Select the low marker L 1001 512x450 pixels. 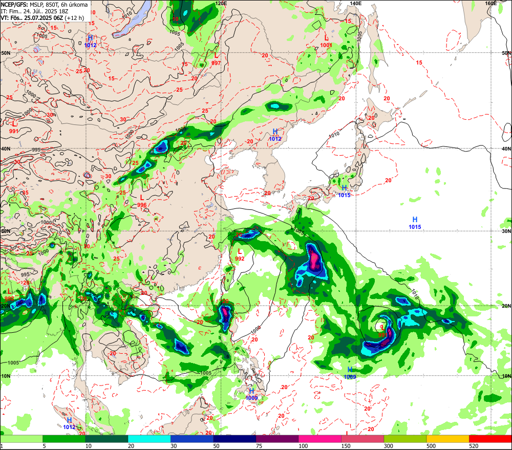[326, 42]
